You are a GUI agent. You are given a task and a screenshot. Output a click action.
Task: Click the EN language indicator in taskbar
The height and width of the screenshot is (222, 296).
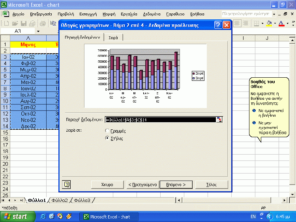pyautogui.click(x=253, y=216)
